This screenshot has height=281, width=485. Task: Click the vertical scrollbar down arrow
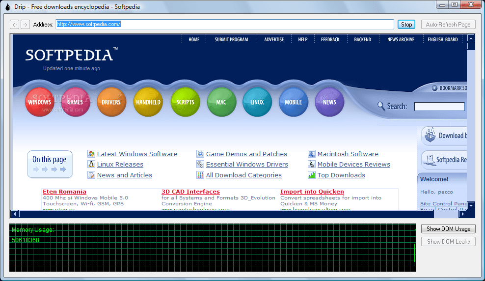pos(471,205)
